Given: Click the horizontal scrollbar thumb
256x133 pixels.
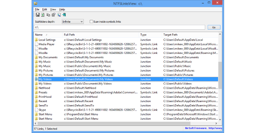Looking at the screenshot, I should (114, 124).
